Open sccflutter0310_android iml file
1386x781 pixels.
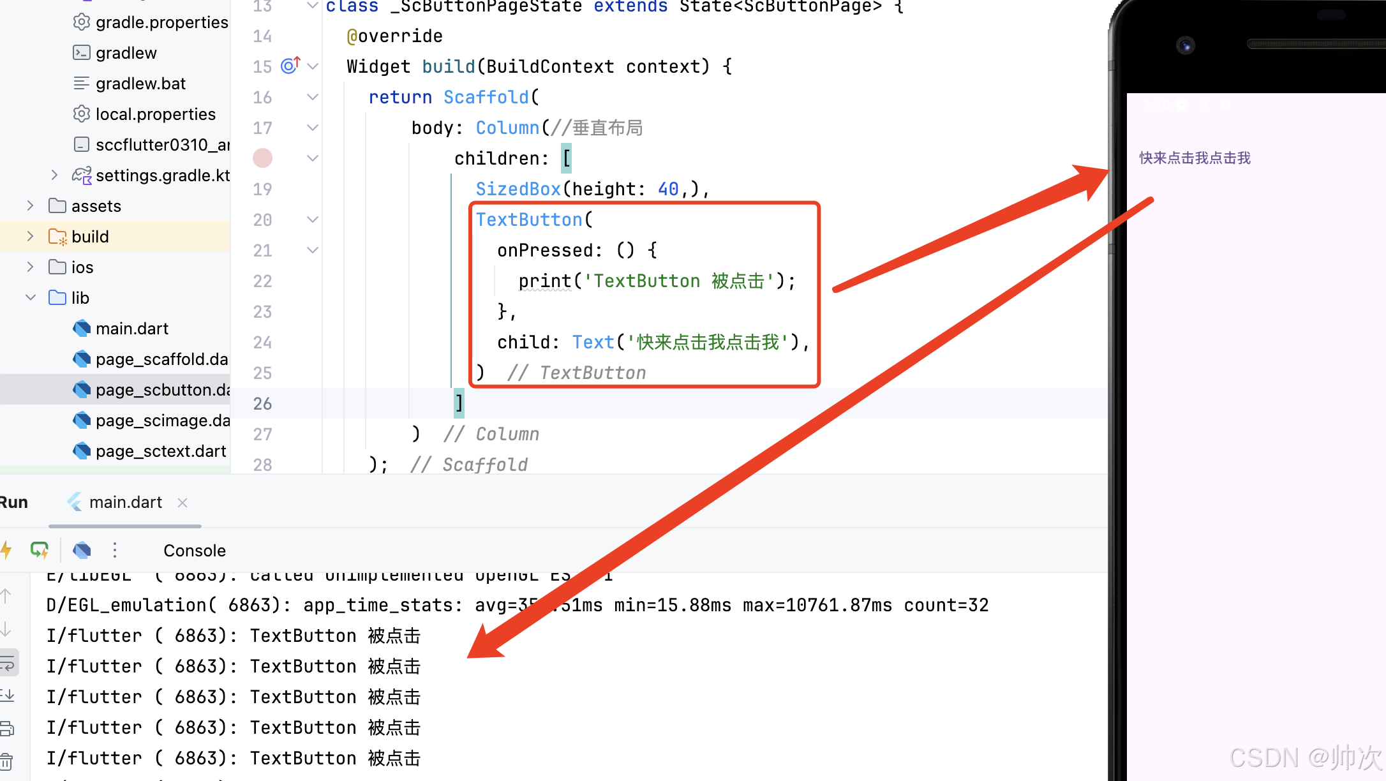pos(151,145)
